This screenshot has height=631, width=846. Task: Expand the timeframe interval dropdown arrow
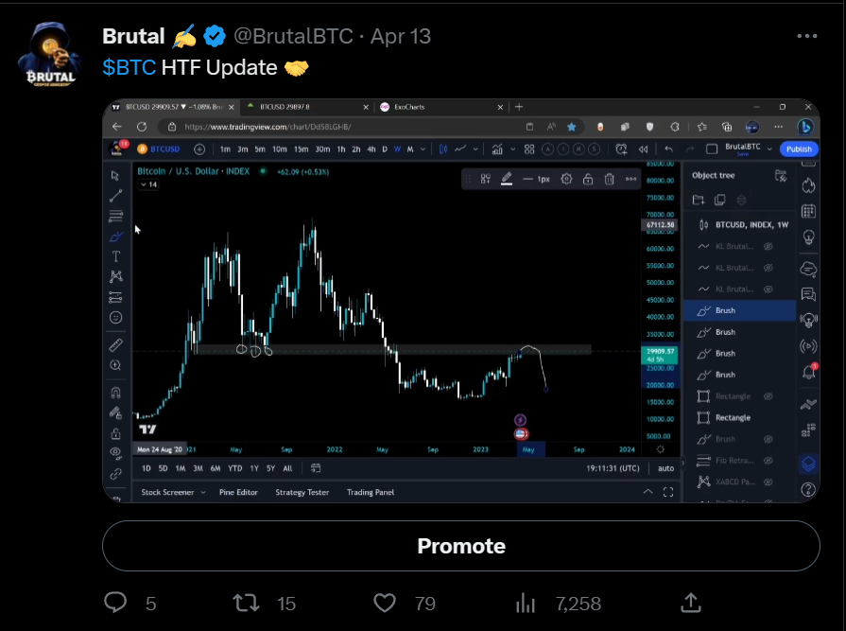pos(423,149)
